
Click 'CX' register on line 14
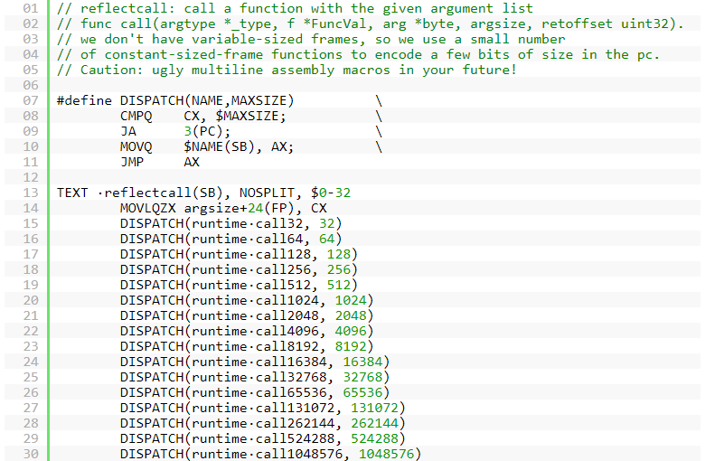click(319, 209)
